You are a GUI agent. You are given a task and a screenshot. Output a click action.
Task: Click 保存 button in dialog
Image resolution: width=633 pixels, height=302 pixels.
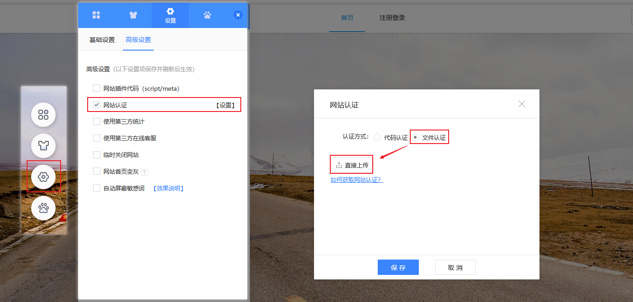(398, 267)
